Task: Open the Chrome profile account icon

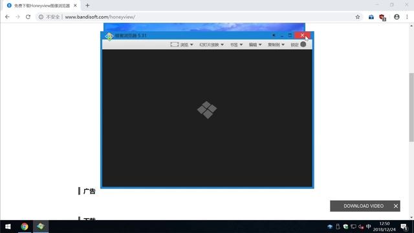Action: 397,17
